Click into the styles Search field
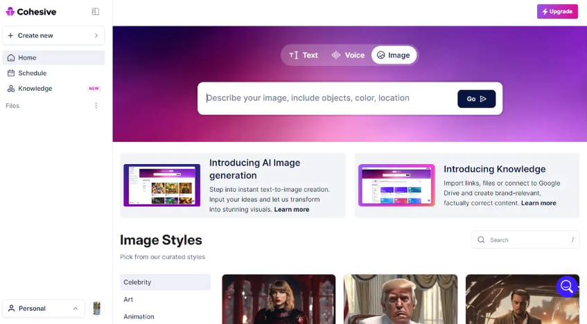This screenshot has width=587, height=324. 525,240
